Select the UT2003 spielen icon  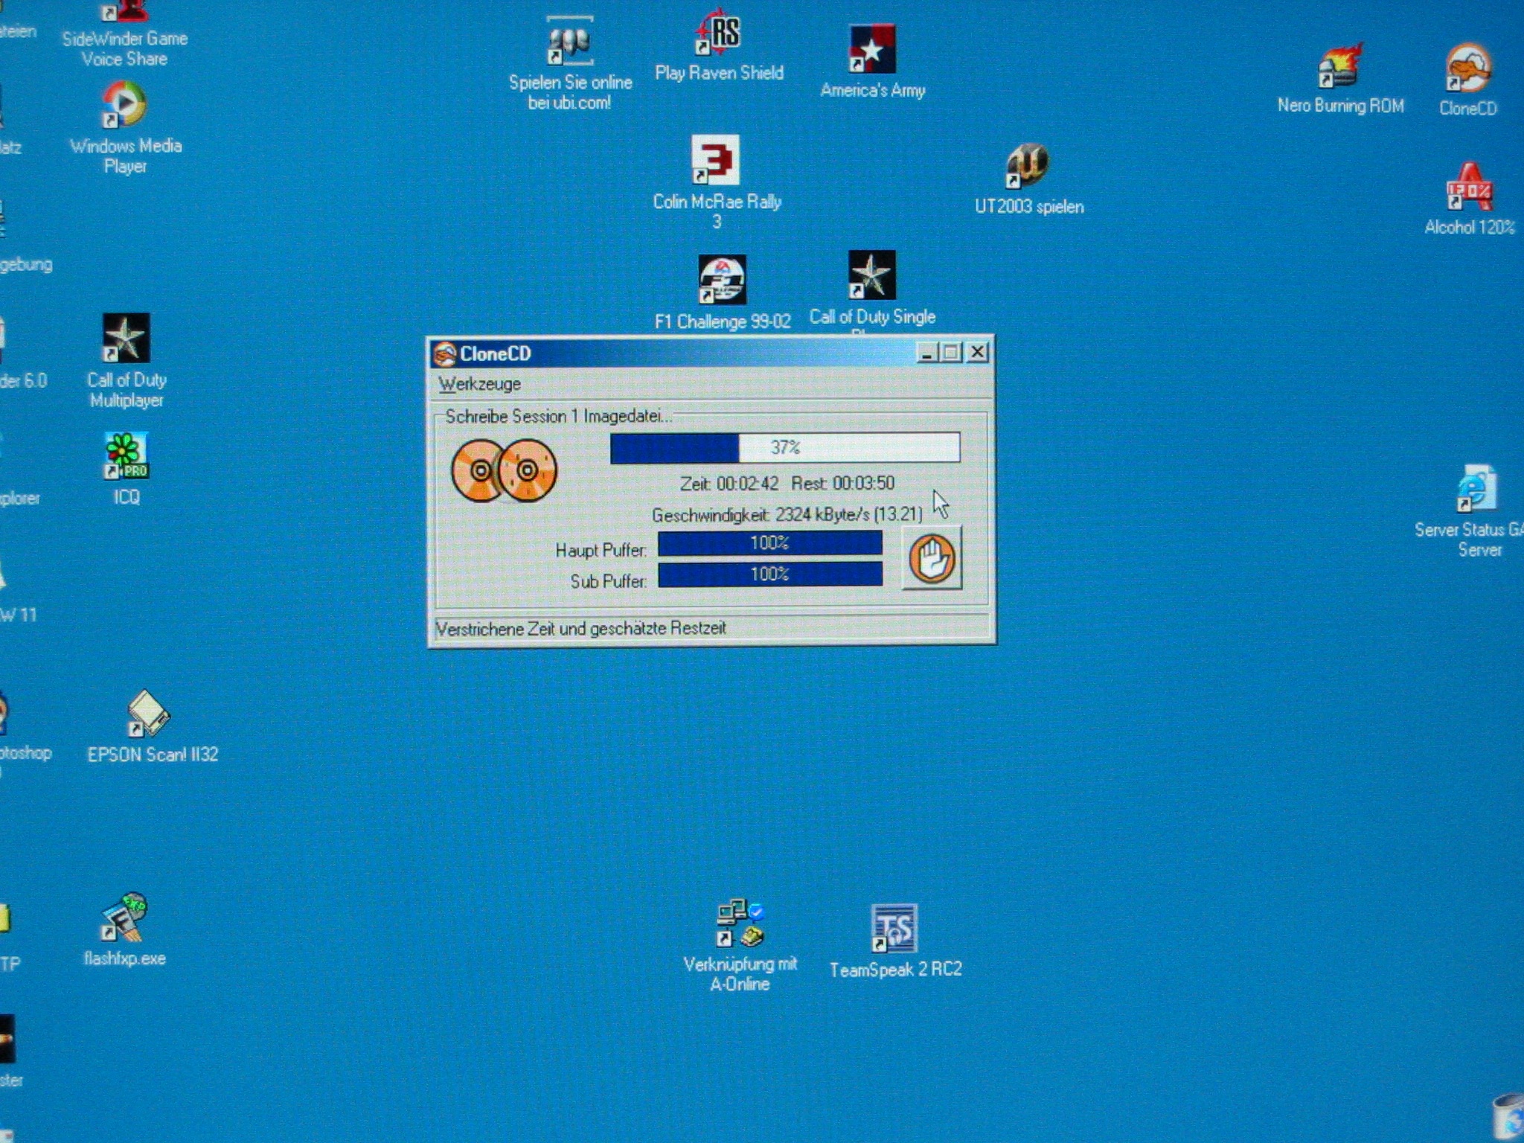coord(1028,166)
